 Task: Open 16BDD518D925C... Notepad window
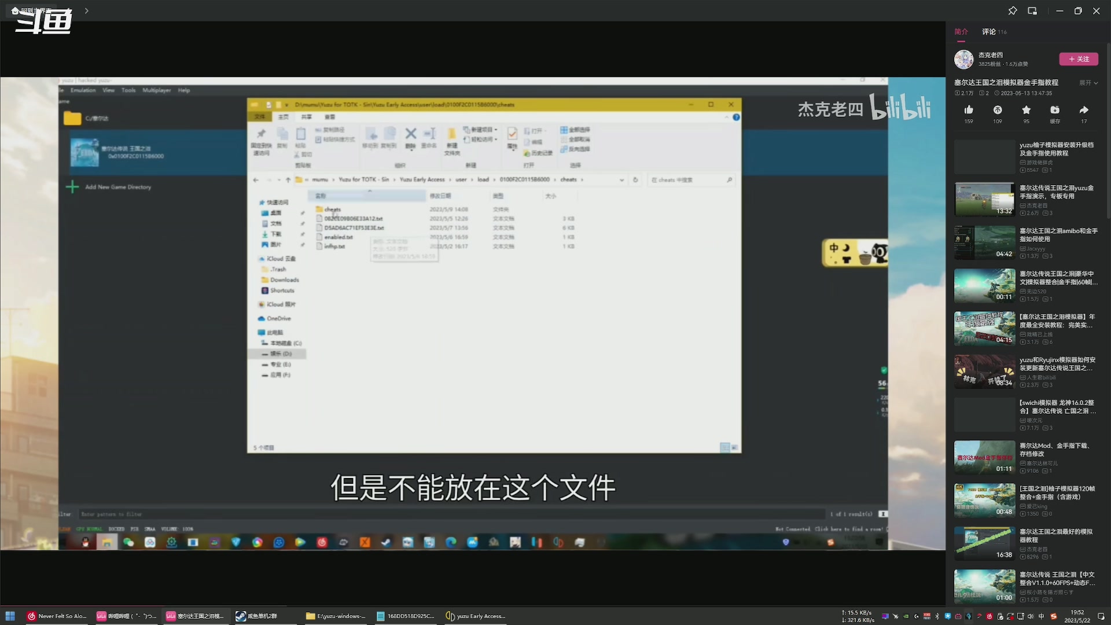[405, 616]
